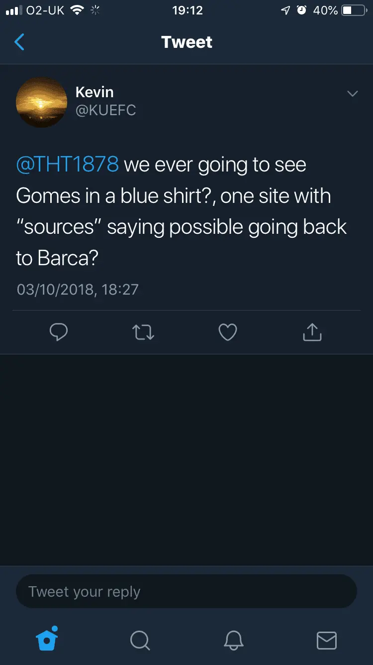Tap the Kevin display name
This screenshot has height=665, width=373.
point(94,92)
